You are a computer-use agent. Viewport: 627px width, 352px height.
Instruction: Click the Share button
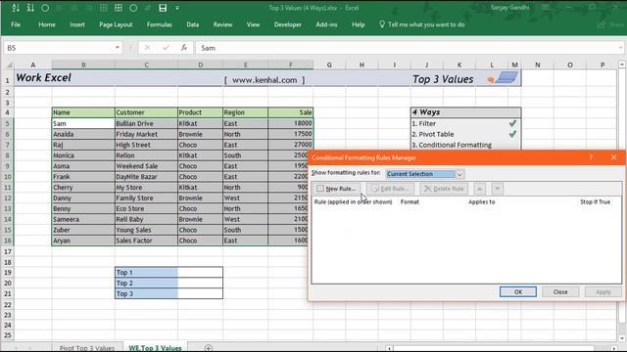[611, 24]
